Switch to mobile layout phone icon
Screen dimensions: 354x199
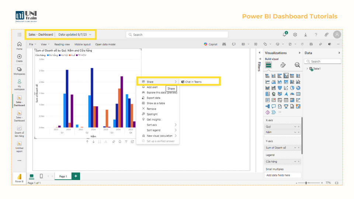tap(41, 176)
